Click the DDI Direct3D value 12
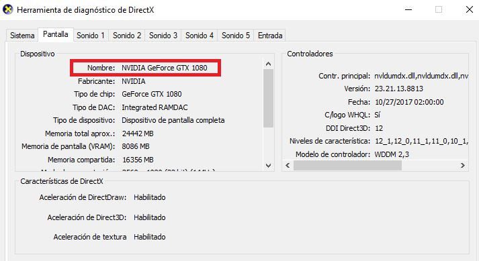 coord(379,128)
